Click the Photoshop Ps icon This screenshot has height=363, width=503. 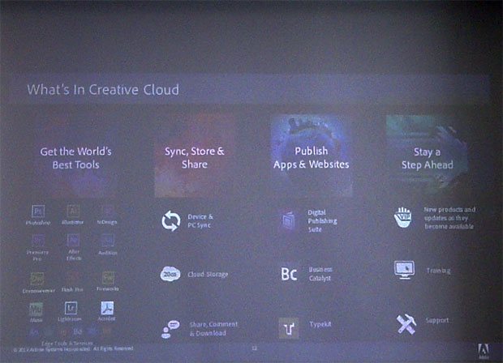[37, 211]
